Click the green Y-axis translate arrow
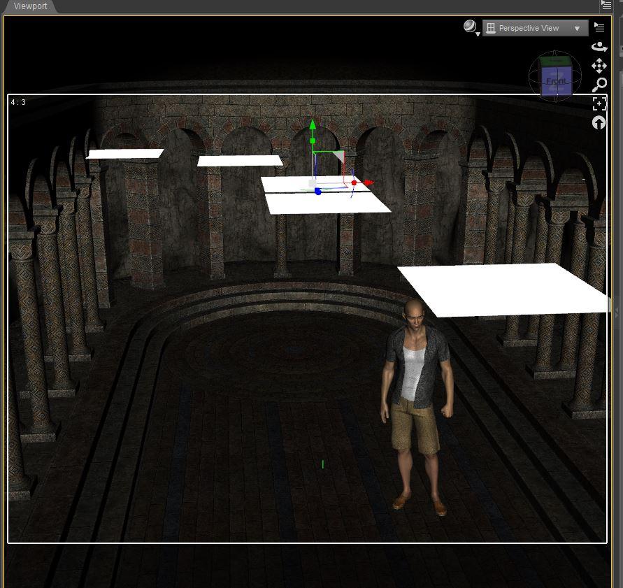 coord(313,124)
